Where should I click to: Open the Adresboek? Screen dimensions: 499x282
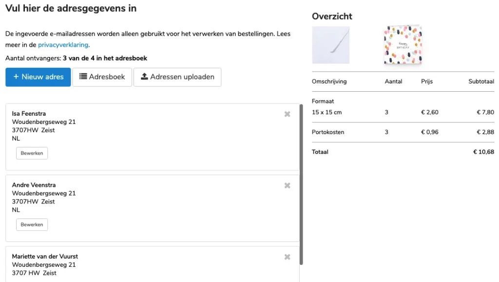coord(102,77)
